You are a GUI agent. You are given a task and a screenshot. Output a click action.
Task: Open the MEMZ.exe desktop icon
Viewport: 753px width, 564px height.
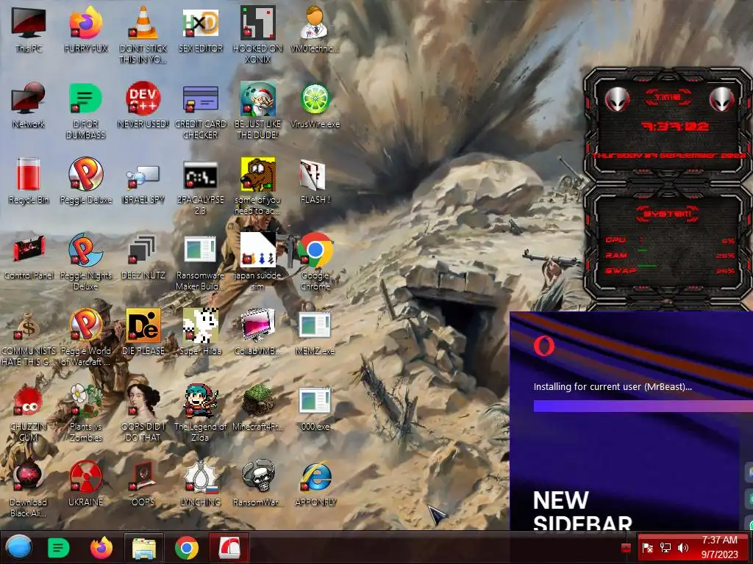tap(315, 333)
